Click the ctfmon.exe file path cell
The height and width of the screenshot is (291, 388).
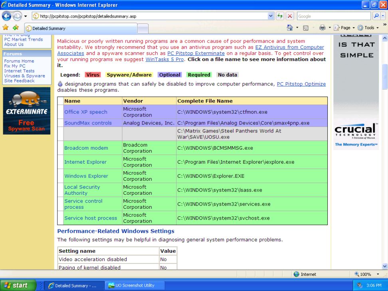[x=252, y=112]
